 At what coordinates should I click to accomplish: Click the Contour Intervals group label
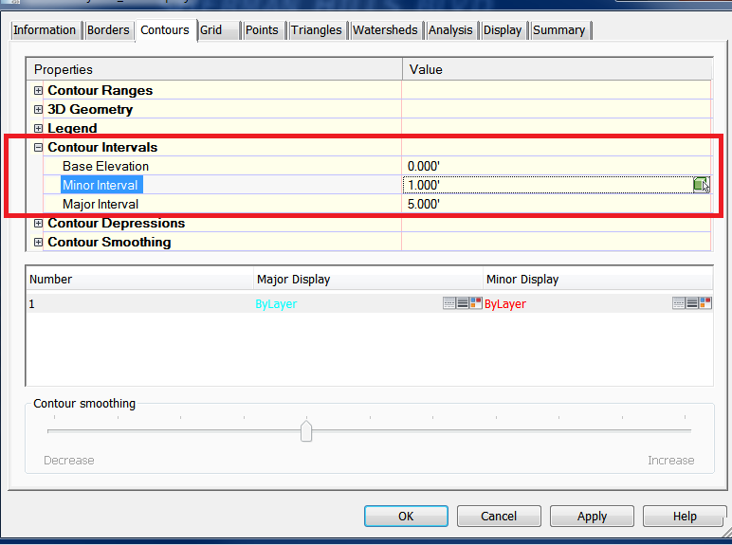[102, 148]
